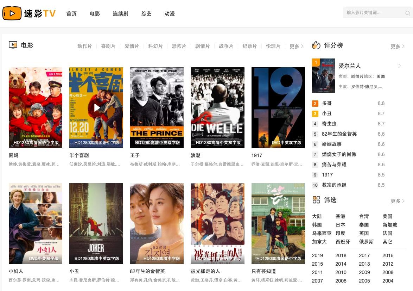
Task: Click the movie section play icon
Action: (13, 45)
